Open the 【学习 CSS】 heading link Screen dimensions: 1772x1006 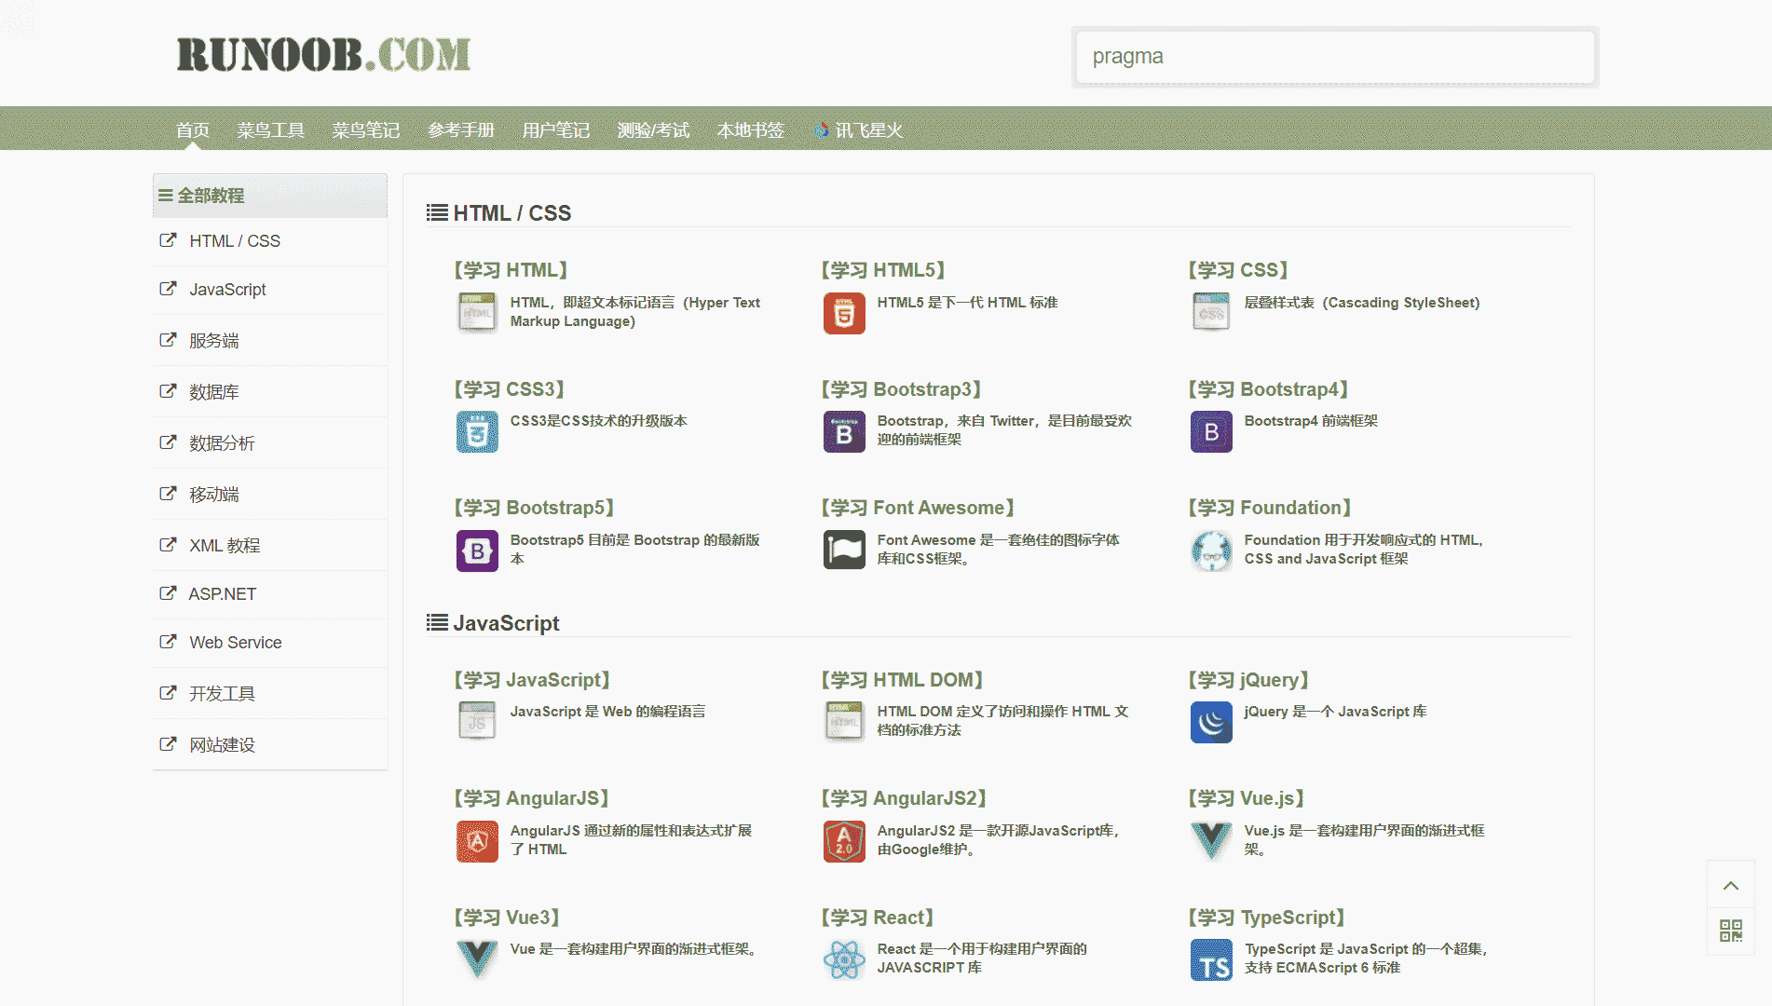[1238, 270]
